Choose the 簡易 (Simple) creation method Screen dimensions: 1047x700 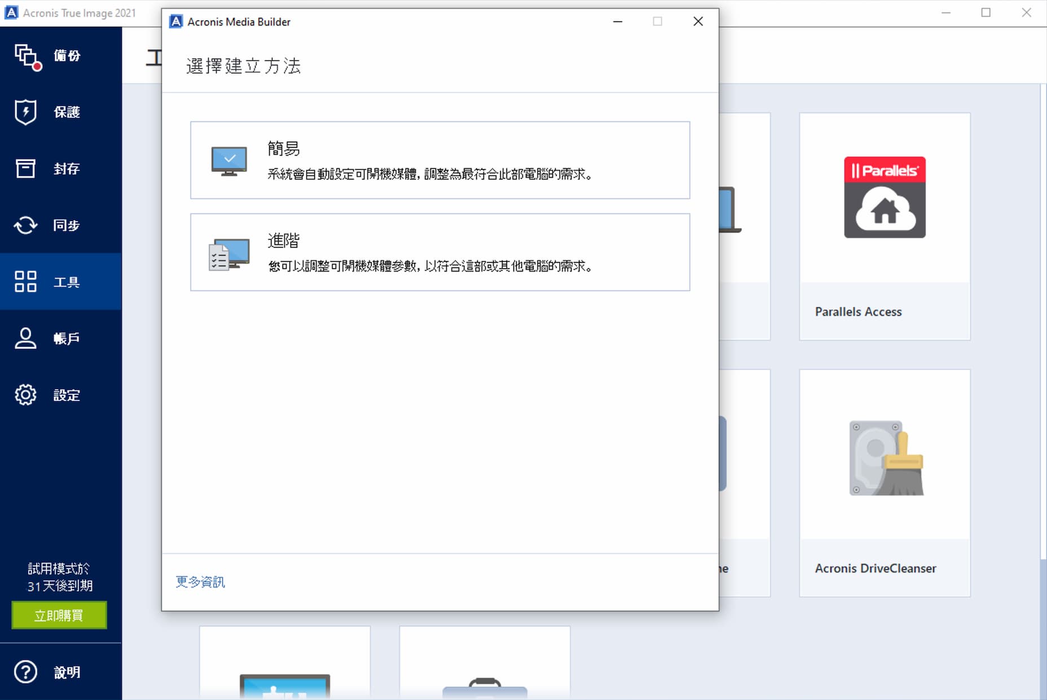[440, 160]
